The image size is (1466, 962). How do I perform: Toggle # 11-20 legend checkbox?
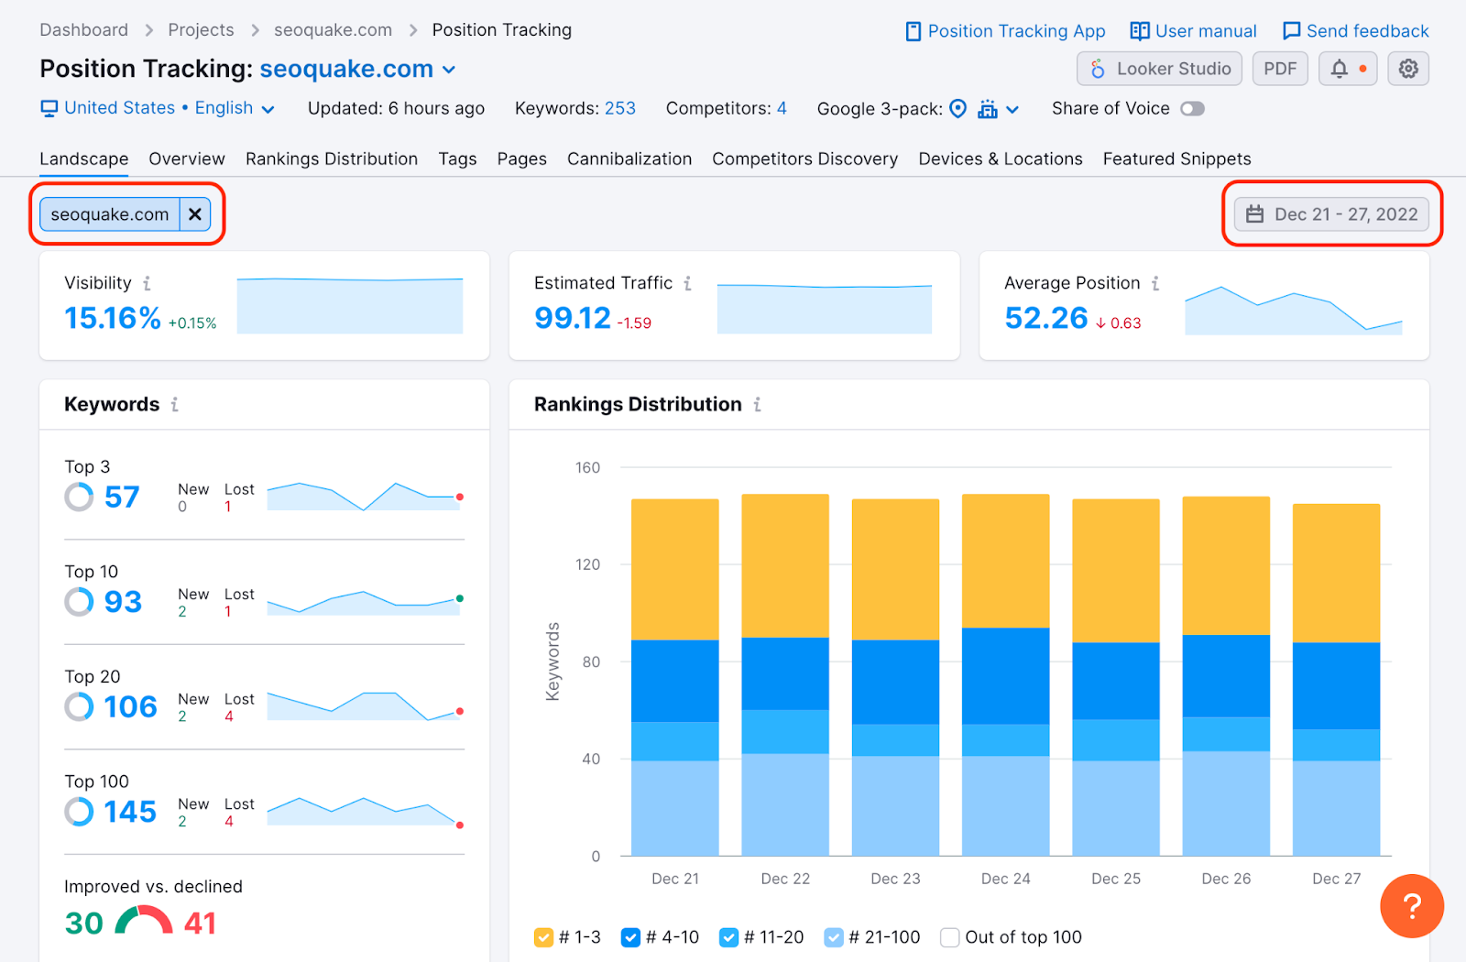pos(728,937)
